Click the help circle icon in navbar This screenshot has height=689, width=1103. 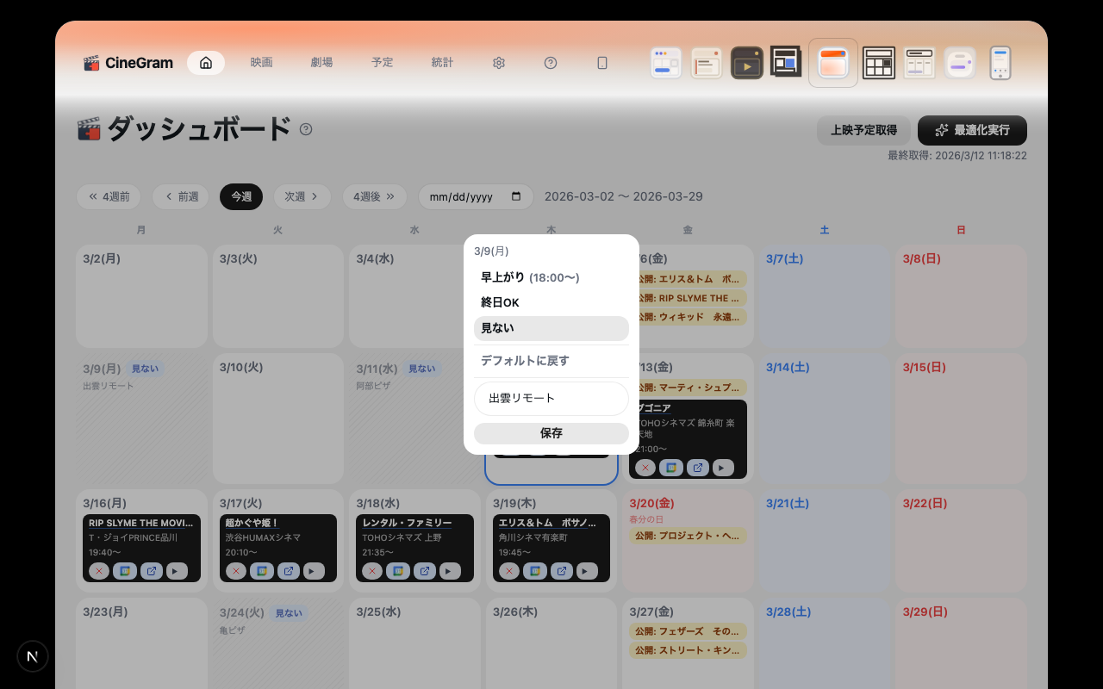coord(551,63)
